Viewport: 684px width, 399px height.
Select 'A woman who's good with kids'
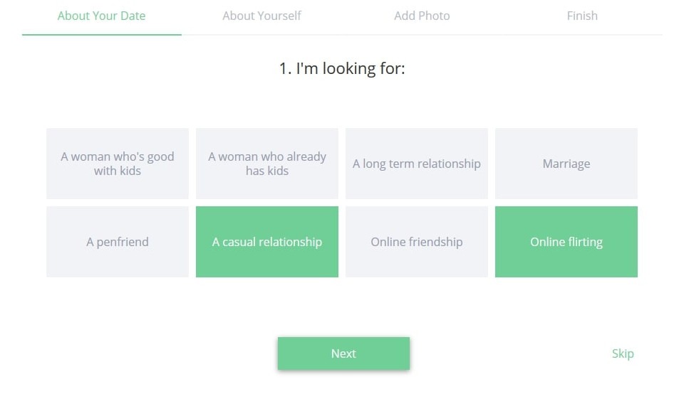pos(118,164)
